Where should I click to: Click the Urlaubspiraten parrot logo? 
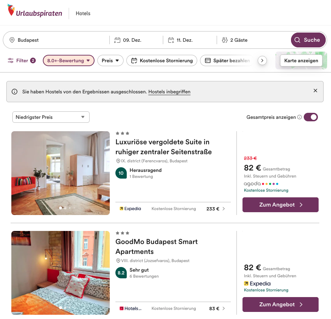click(11, 10)
